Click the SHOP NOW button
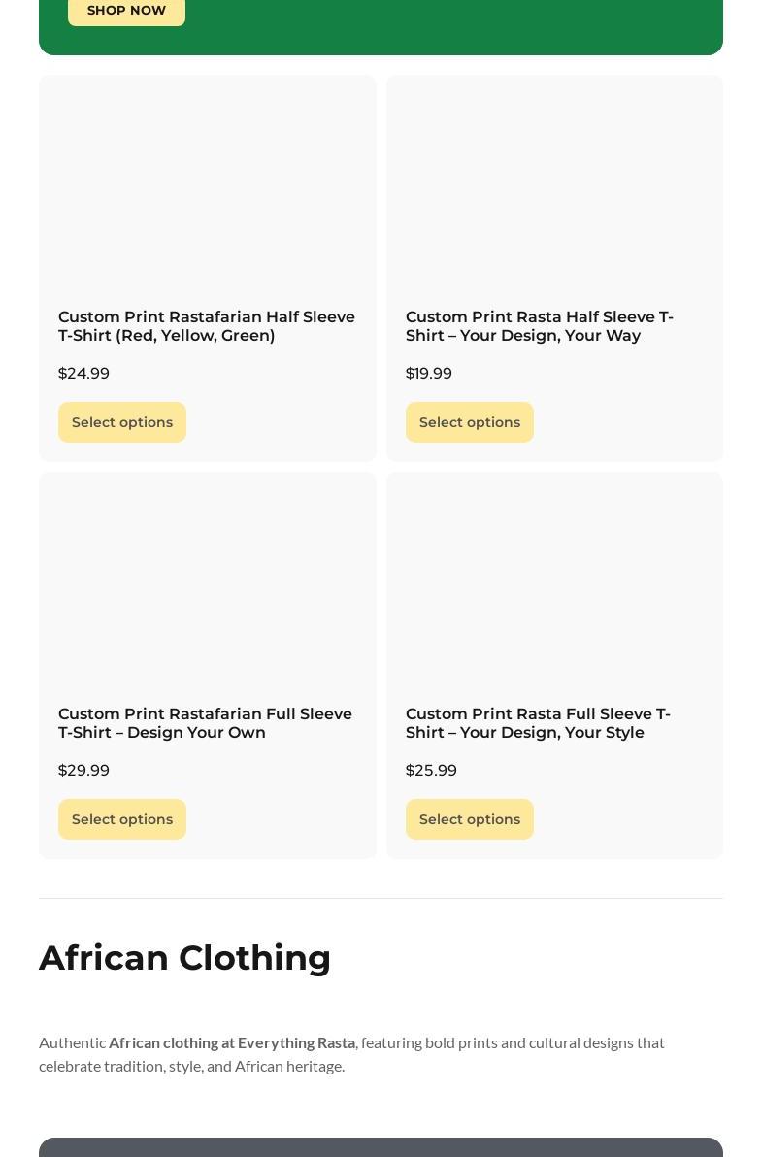Screen dimensions: 762x1157 click(x=126, y=11)
